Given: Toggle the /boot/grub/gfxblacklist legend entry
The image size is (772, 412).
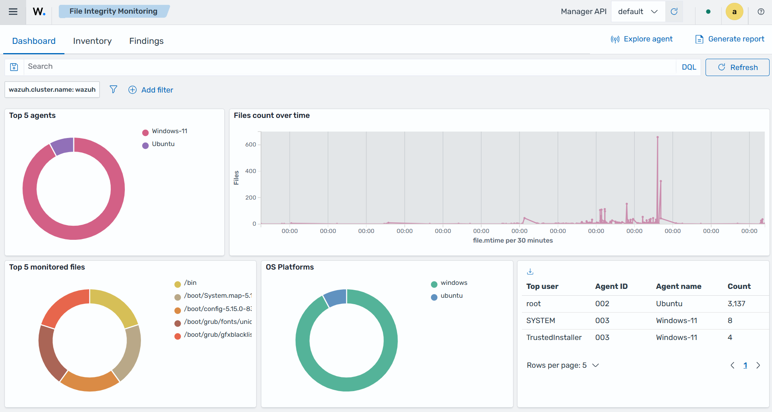Looking at the screenshot, I should point(213,335).
